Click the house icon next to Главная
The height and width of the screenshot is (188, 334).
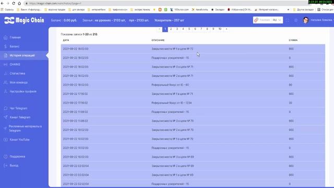[x=6, y=38]
